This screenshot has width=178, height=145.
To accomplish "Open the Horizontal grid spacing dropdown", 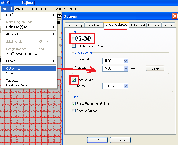I will pos(126,61).
